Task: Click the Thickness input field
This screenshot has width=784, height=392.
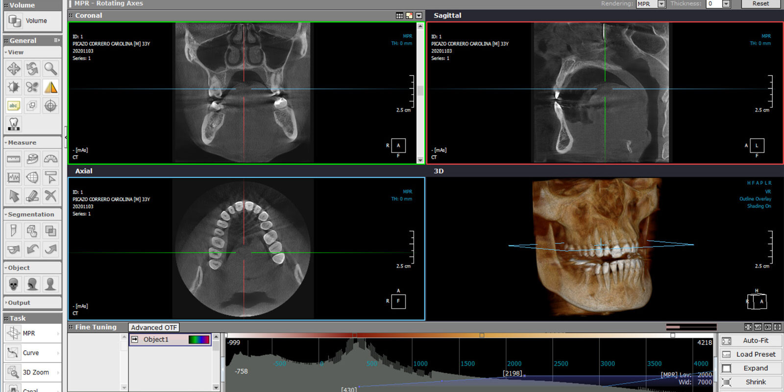Action: pos(714,4)
